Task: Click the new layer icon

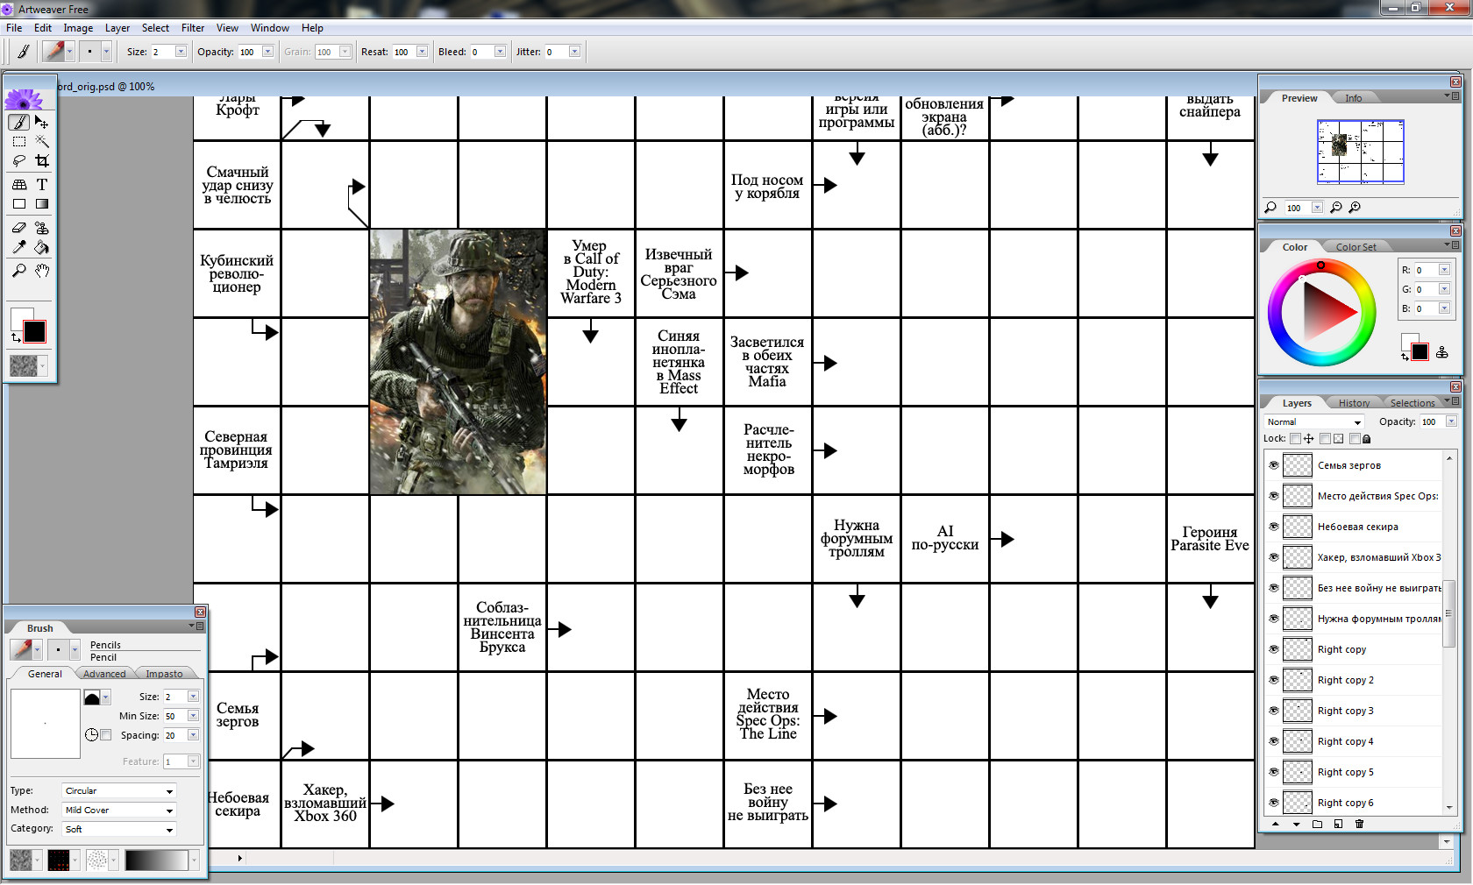Action: (1338, 824)
